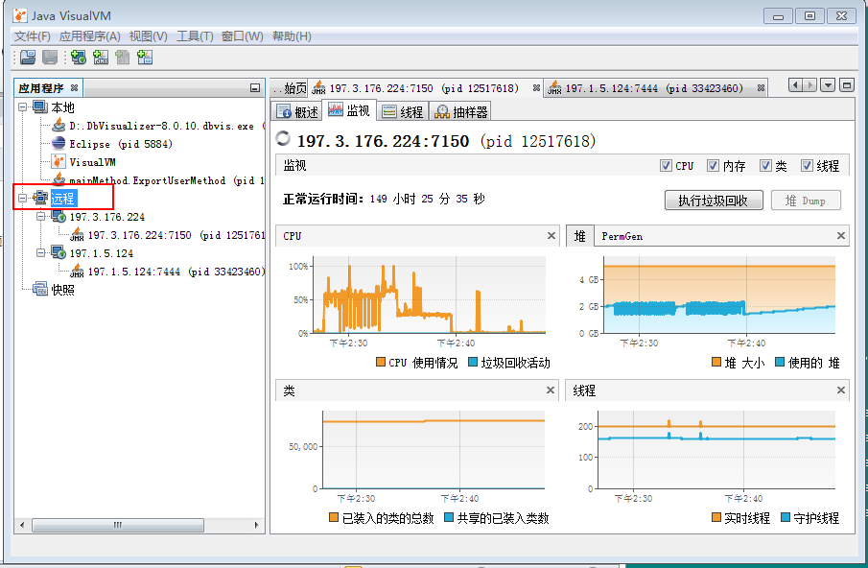Viewport: 868px width, 568px height.
Task: Click the grayed Save toolbar icon
Action: pos(50,57)
